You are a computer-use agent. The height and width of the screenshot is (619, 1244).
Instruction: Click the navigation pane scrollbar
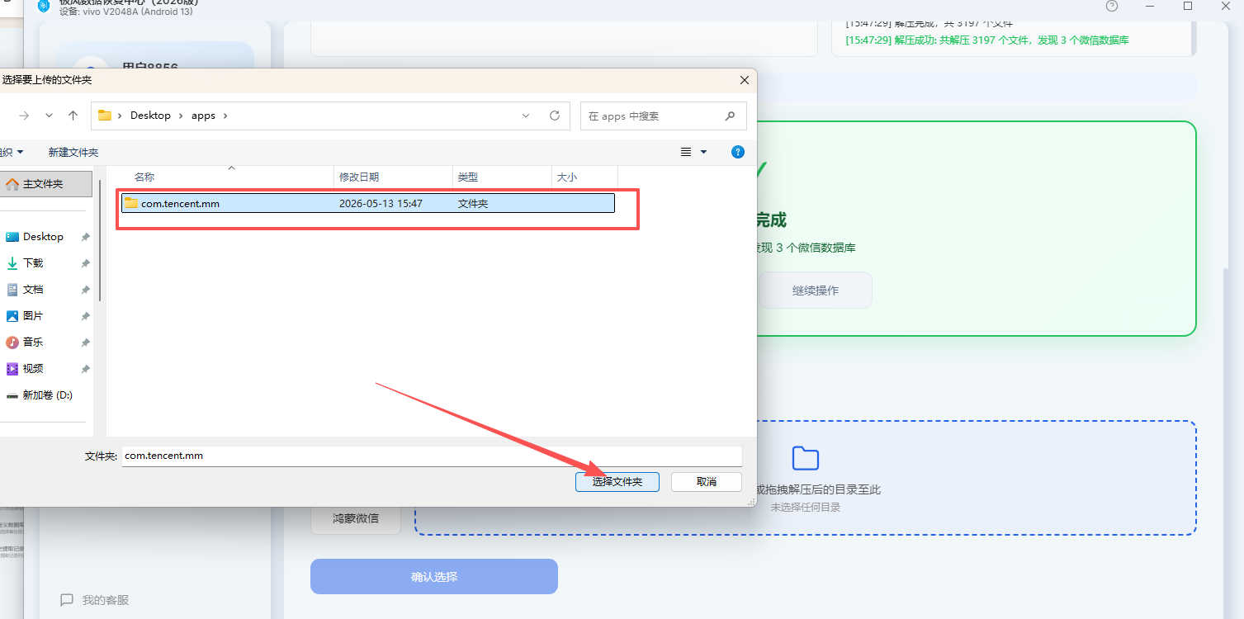(x=100, y=239)
